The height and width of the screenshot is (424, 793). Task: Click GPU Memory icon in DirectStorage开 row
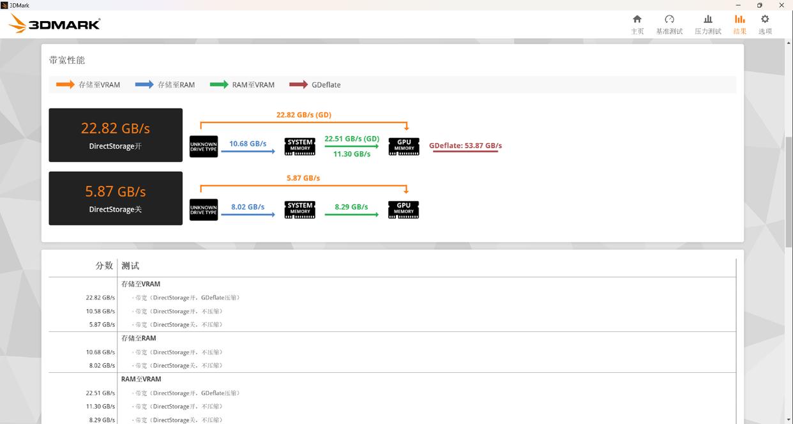404,146
